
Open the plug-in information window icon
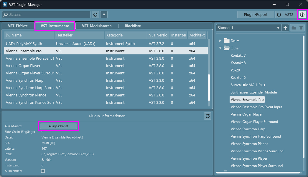click(302, 14)
